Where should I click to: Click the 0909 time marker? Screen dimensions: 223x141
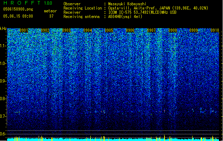(x=194, y=30)
